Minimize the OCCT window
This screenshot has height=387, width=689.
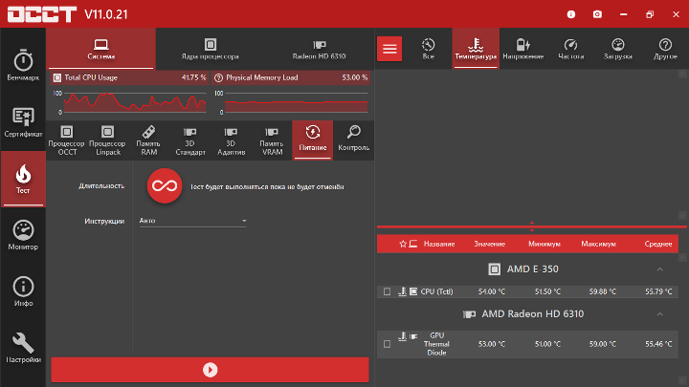623,14
